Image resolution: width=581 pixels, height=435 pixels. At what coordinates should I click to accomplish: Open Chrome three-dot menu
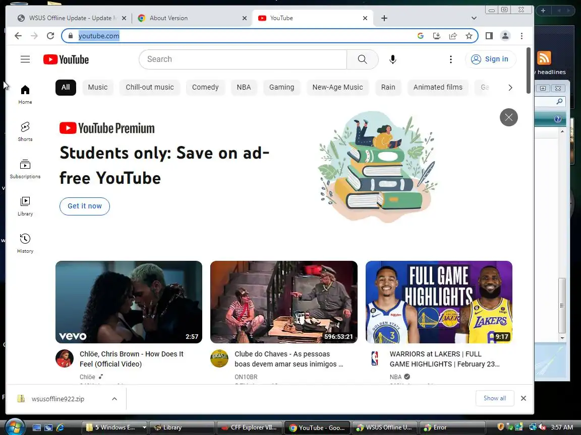pos(521,36)
